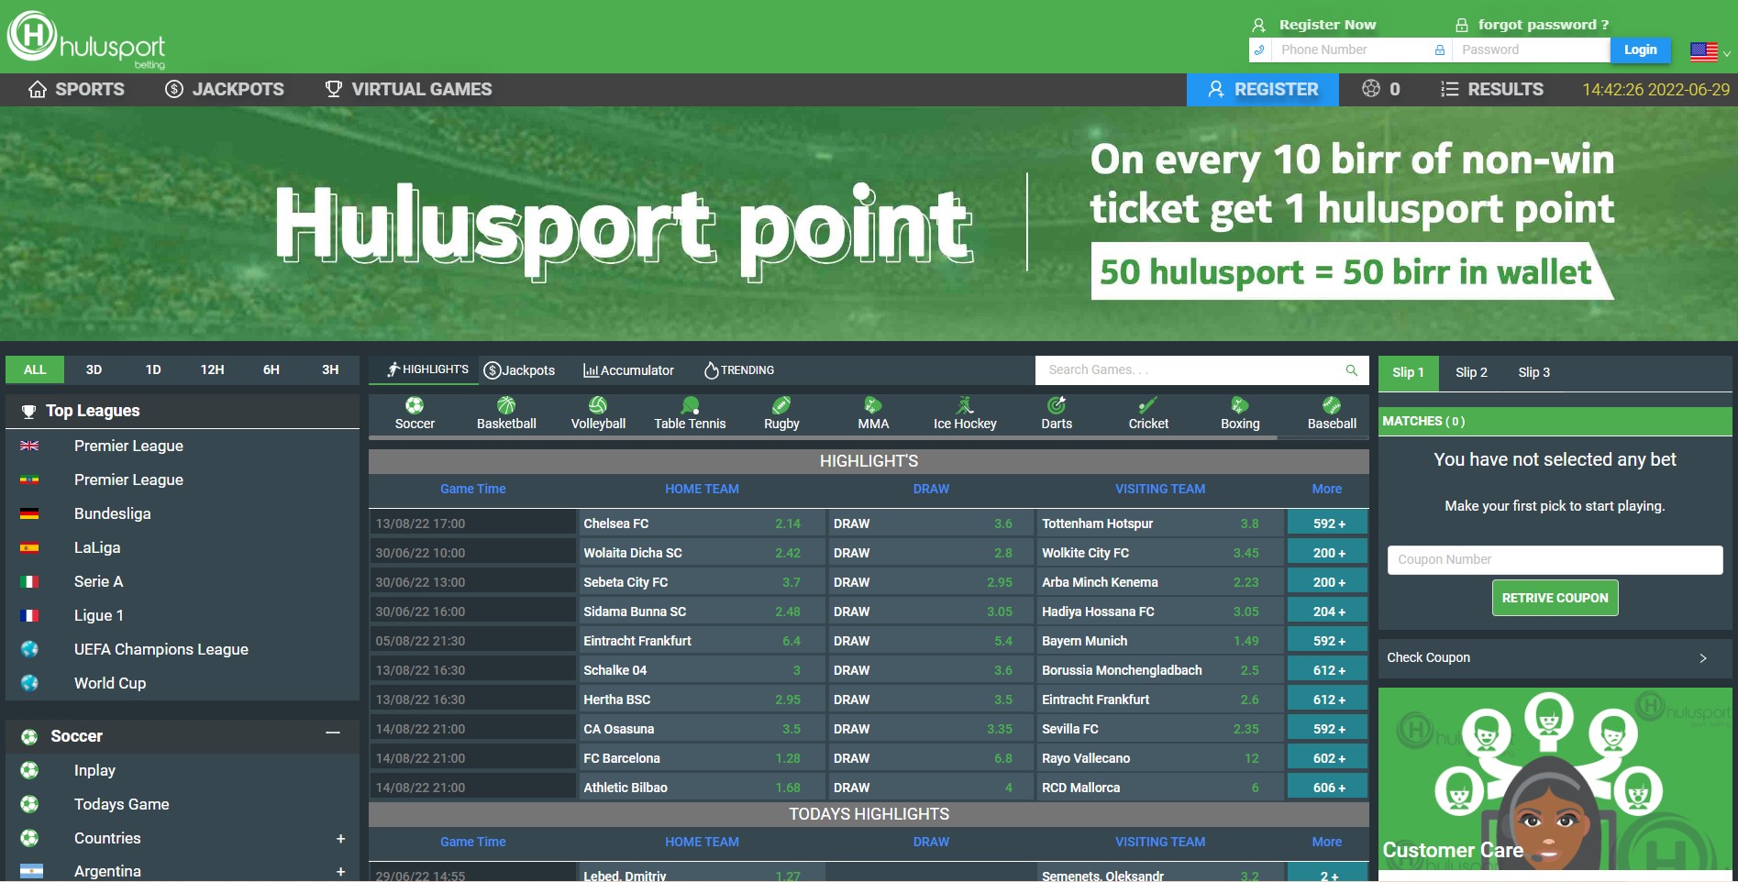Click the blue REGISTER button
Viewport: 1738px width, 882px height.
[1263, 89]
